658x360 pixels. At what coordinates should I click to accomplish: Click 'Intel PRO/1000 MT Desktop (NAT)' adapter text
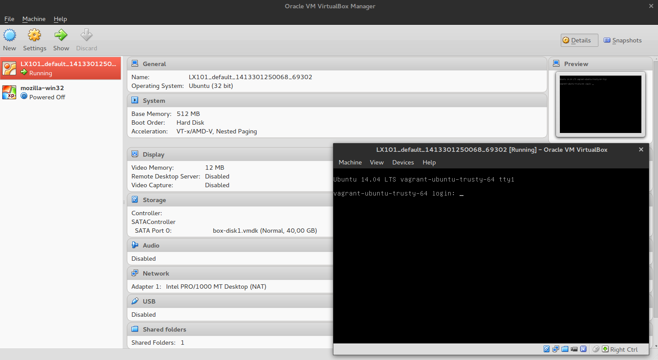click(x=216, y=287)
